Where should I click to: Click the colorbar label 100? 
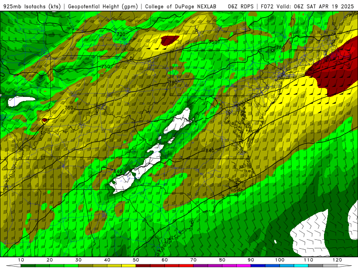point(280,260)
